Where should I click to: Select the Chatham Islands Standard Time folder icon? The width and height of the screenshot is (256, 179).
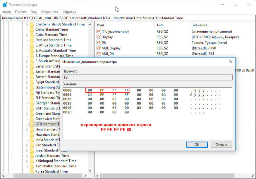[32, 24]
